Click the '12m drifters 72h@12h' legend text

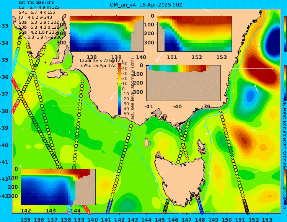coord(101,60)
